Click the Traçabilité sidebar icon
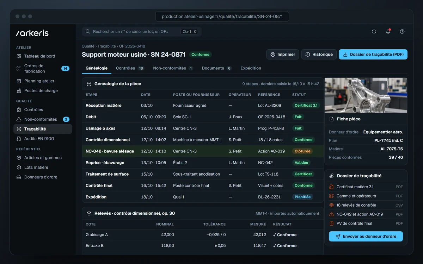Screen dimensions: 423x264 pyautogui.click(x=19, y=129)
